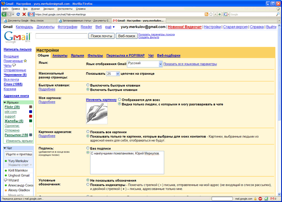Open the Ярлыки settings tab
This screenshot has width=282, height=202.
pyautogui.click(x=78, y=56)
